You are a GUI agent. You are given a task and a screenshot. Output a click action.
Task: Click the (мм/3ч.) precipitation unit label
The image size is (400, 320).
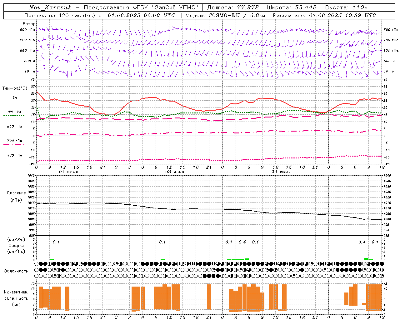(x=16, y=240)
